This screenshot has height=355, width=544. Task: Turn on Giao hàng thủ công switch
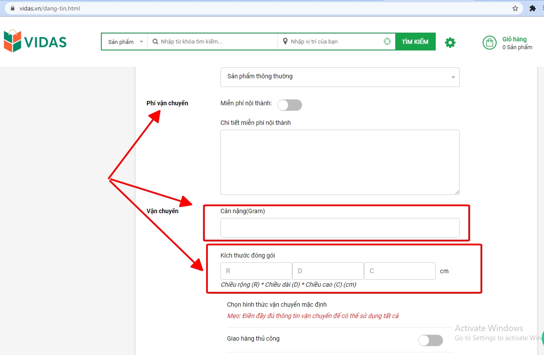(431, 340)
